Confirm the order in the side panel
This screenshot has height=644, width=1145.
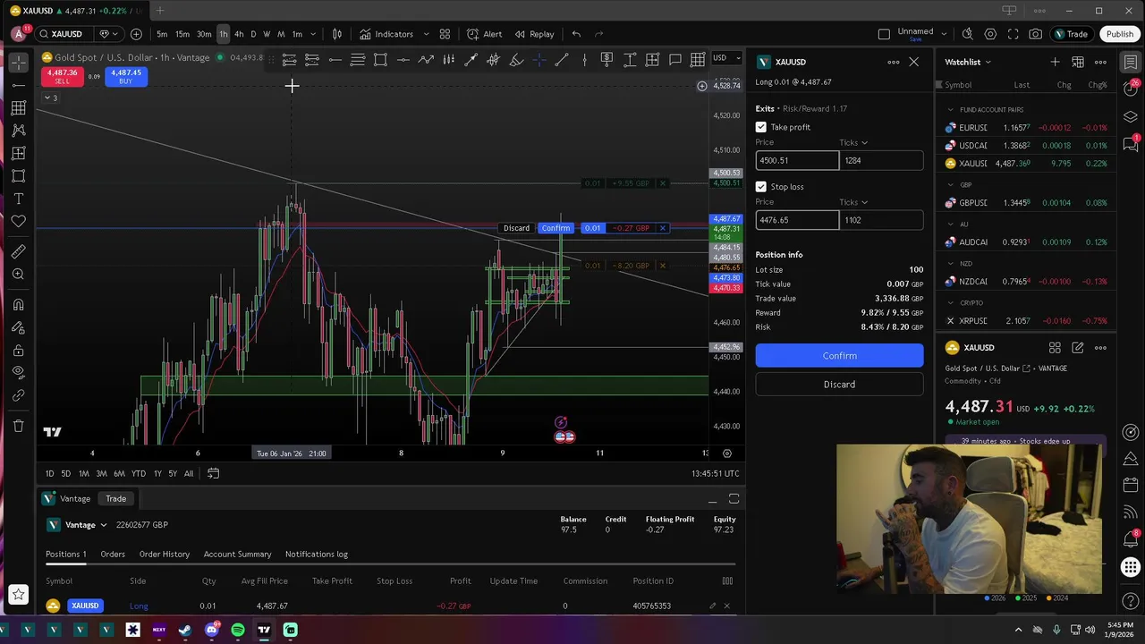coord(839,356)
